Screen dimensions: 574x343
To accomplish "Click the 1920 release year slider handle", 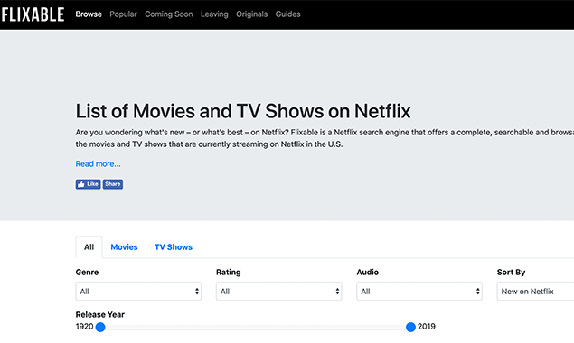I will coord(100,327).
